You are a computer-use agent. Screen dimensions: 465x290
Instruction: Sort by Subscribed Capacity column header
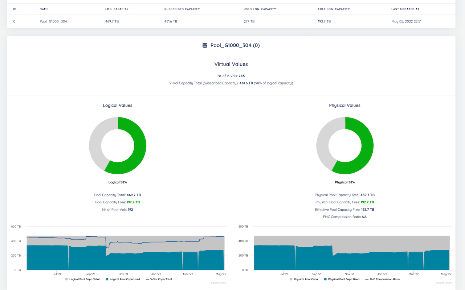coord(182,9)
